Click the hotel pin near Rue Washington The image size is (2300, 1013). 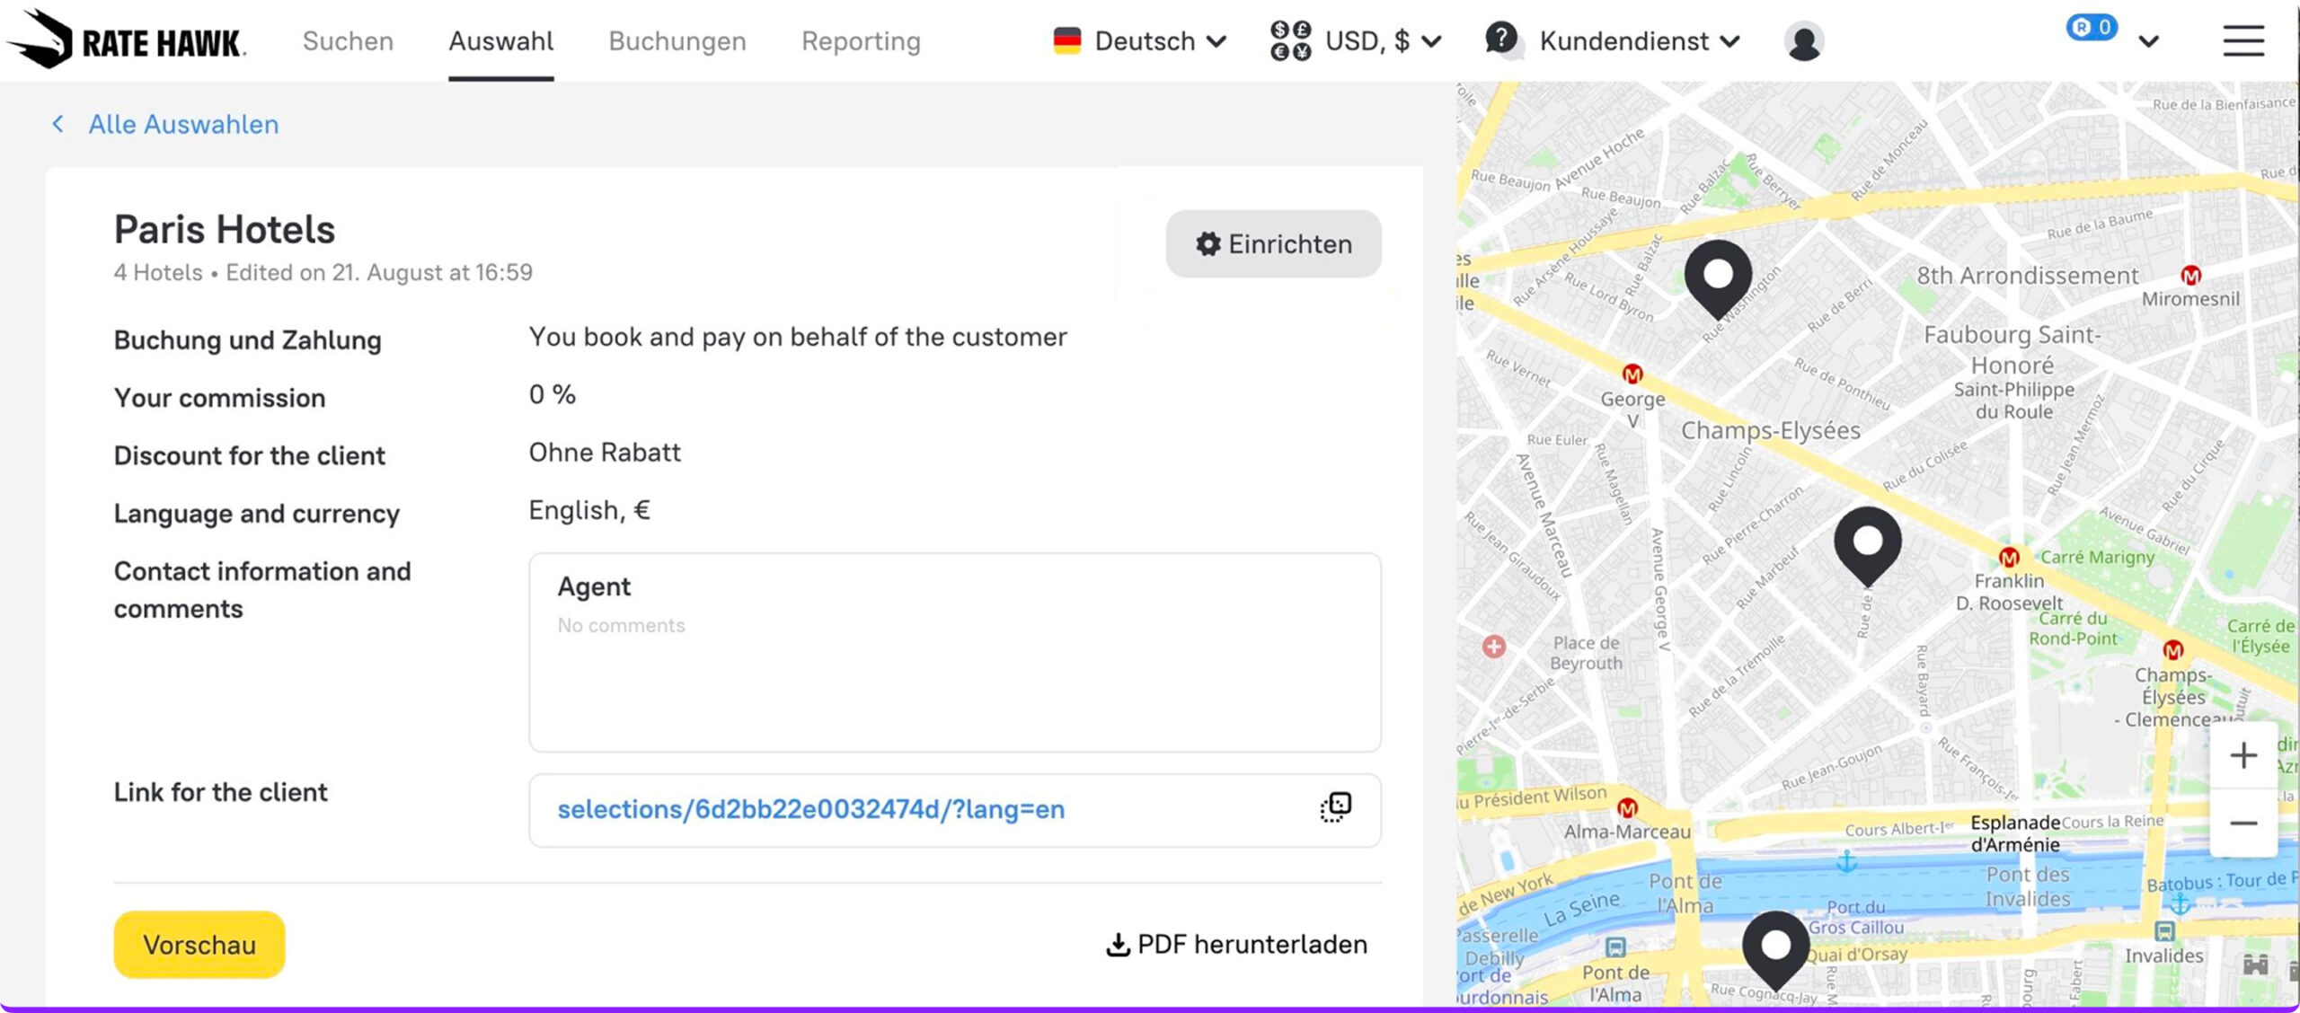click(x=1718, y=276)
